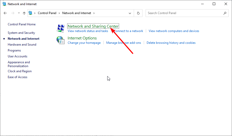232x136 pixels.
Task: Click Change your homepage link
Action: (x=84, y=43)
